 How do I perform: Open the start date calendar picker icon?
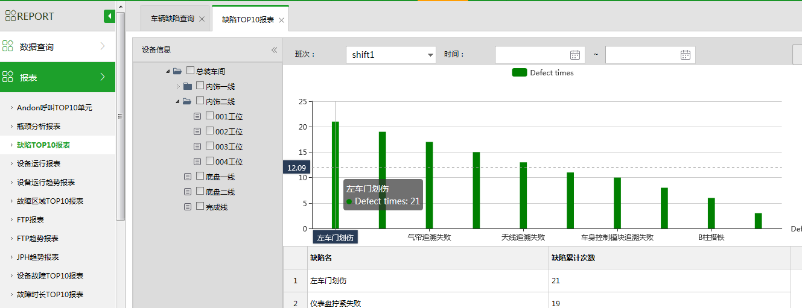pos(574,55)
